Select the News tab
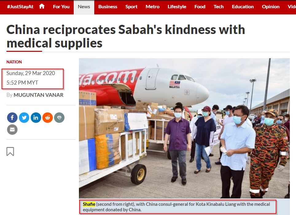The width and height of the screenshot is (296, 215). [x=84, y=7]
